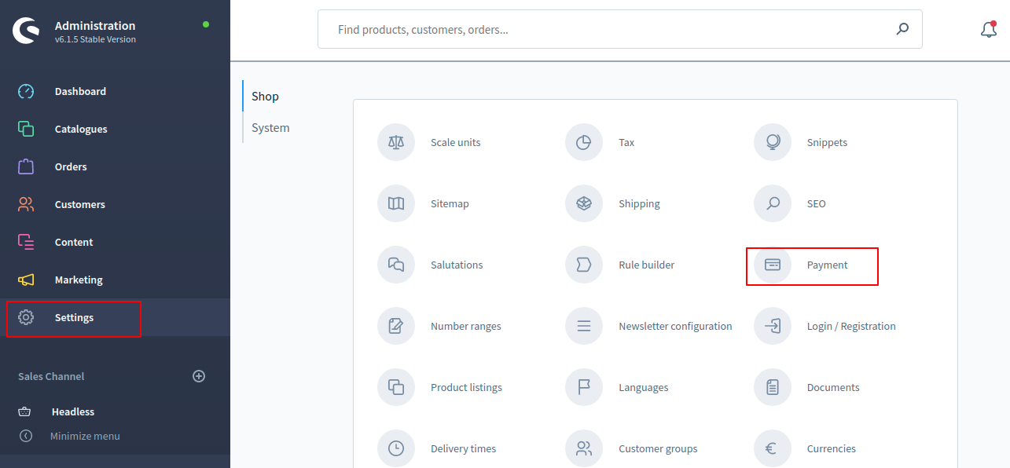Open the Number ranges link
The height and width of the screenshot is (468, 1010).
[x=465, y=327]
